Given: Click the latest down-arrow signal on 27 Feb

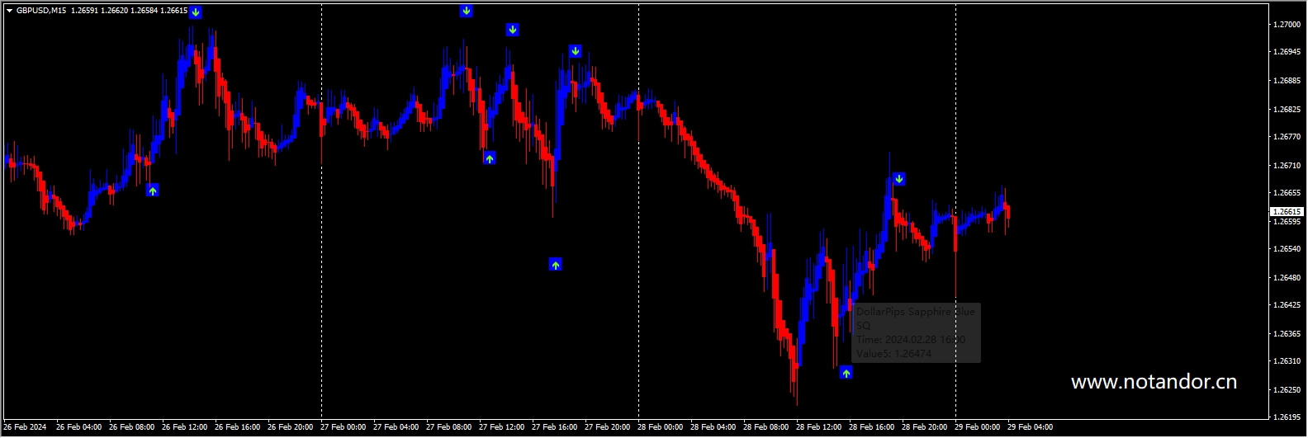Looking at the screenshot, I should (x=576, y=51).
